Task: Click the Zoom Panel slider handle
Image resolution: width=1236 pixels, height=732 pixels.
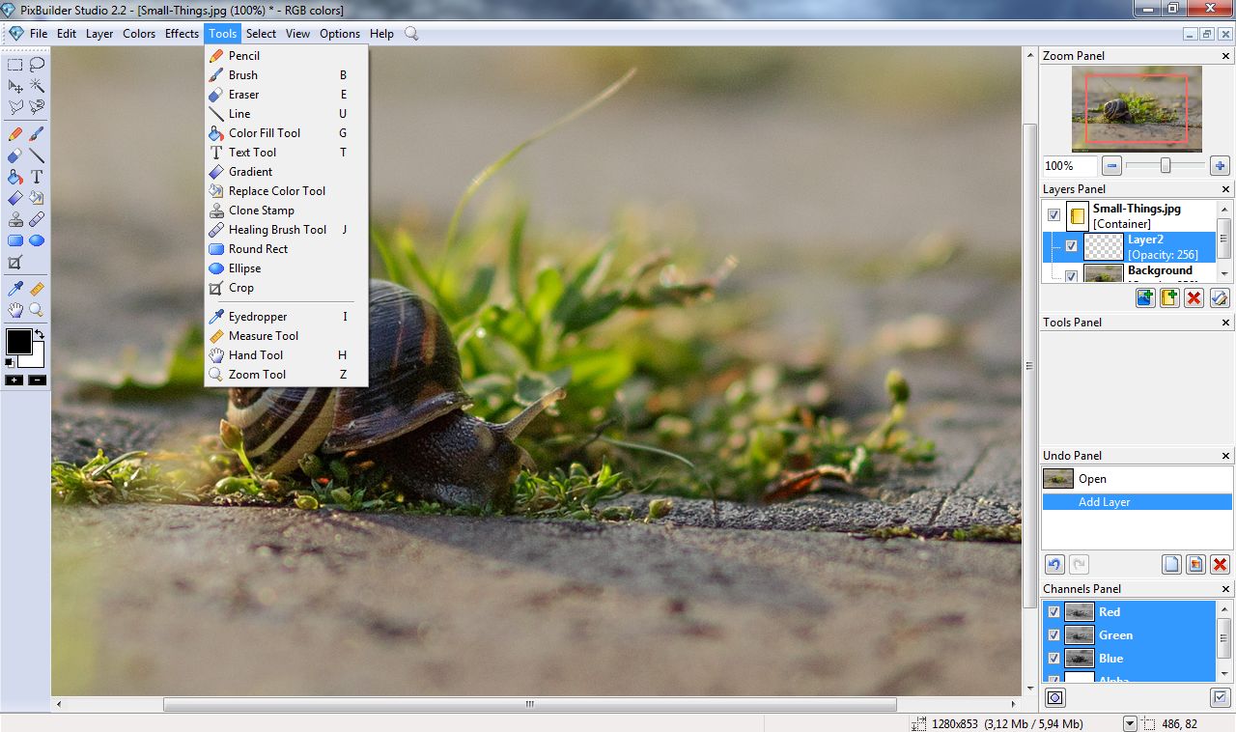Action: click(1166, 165)
